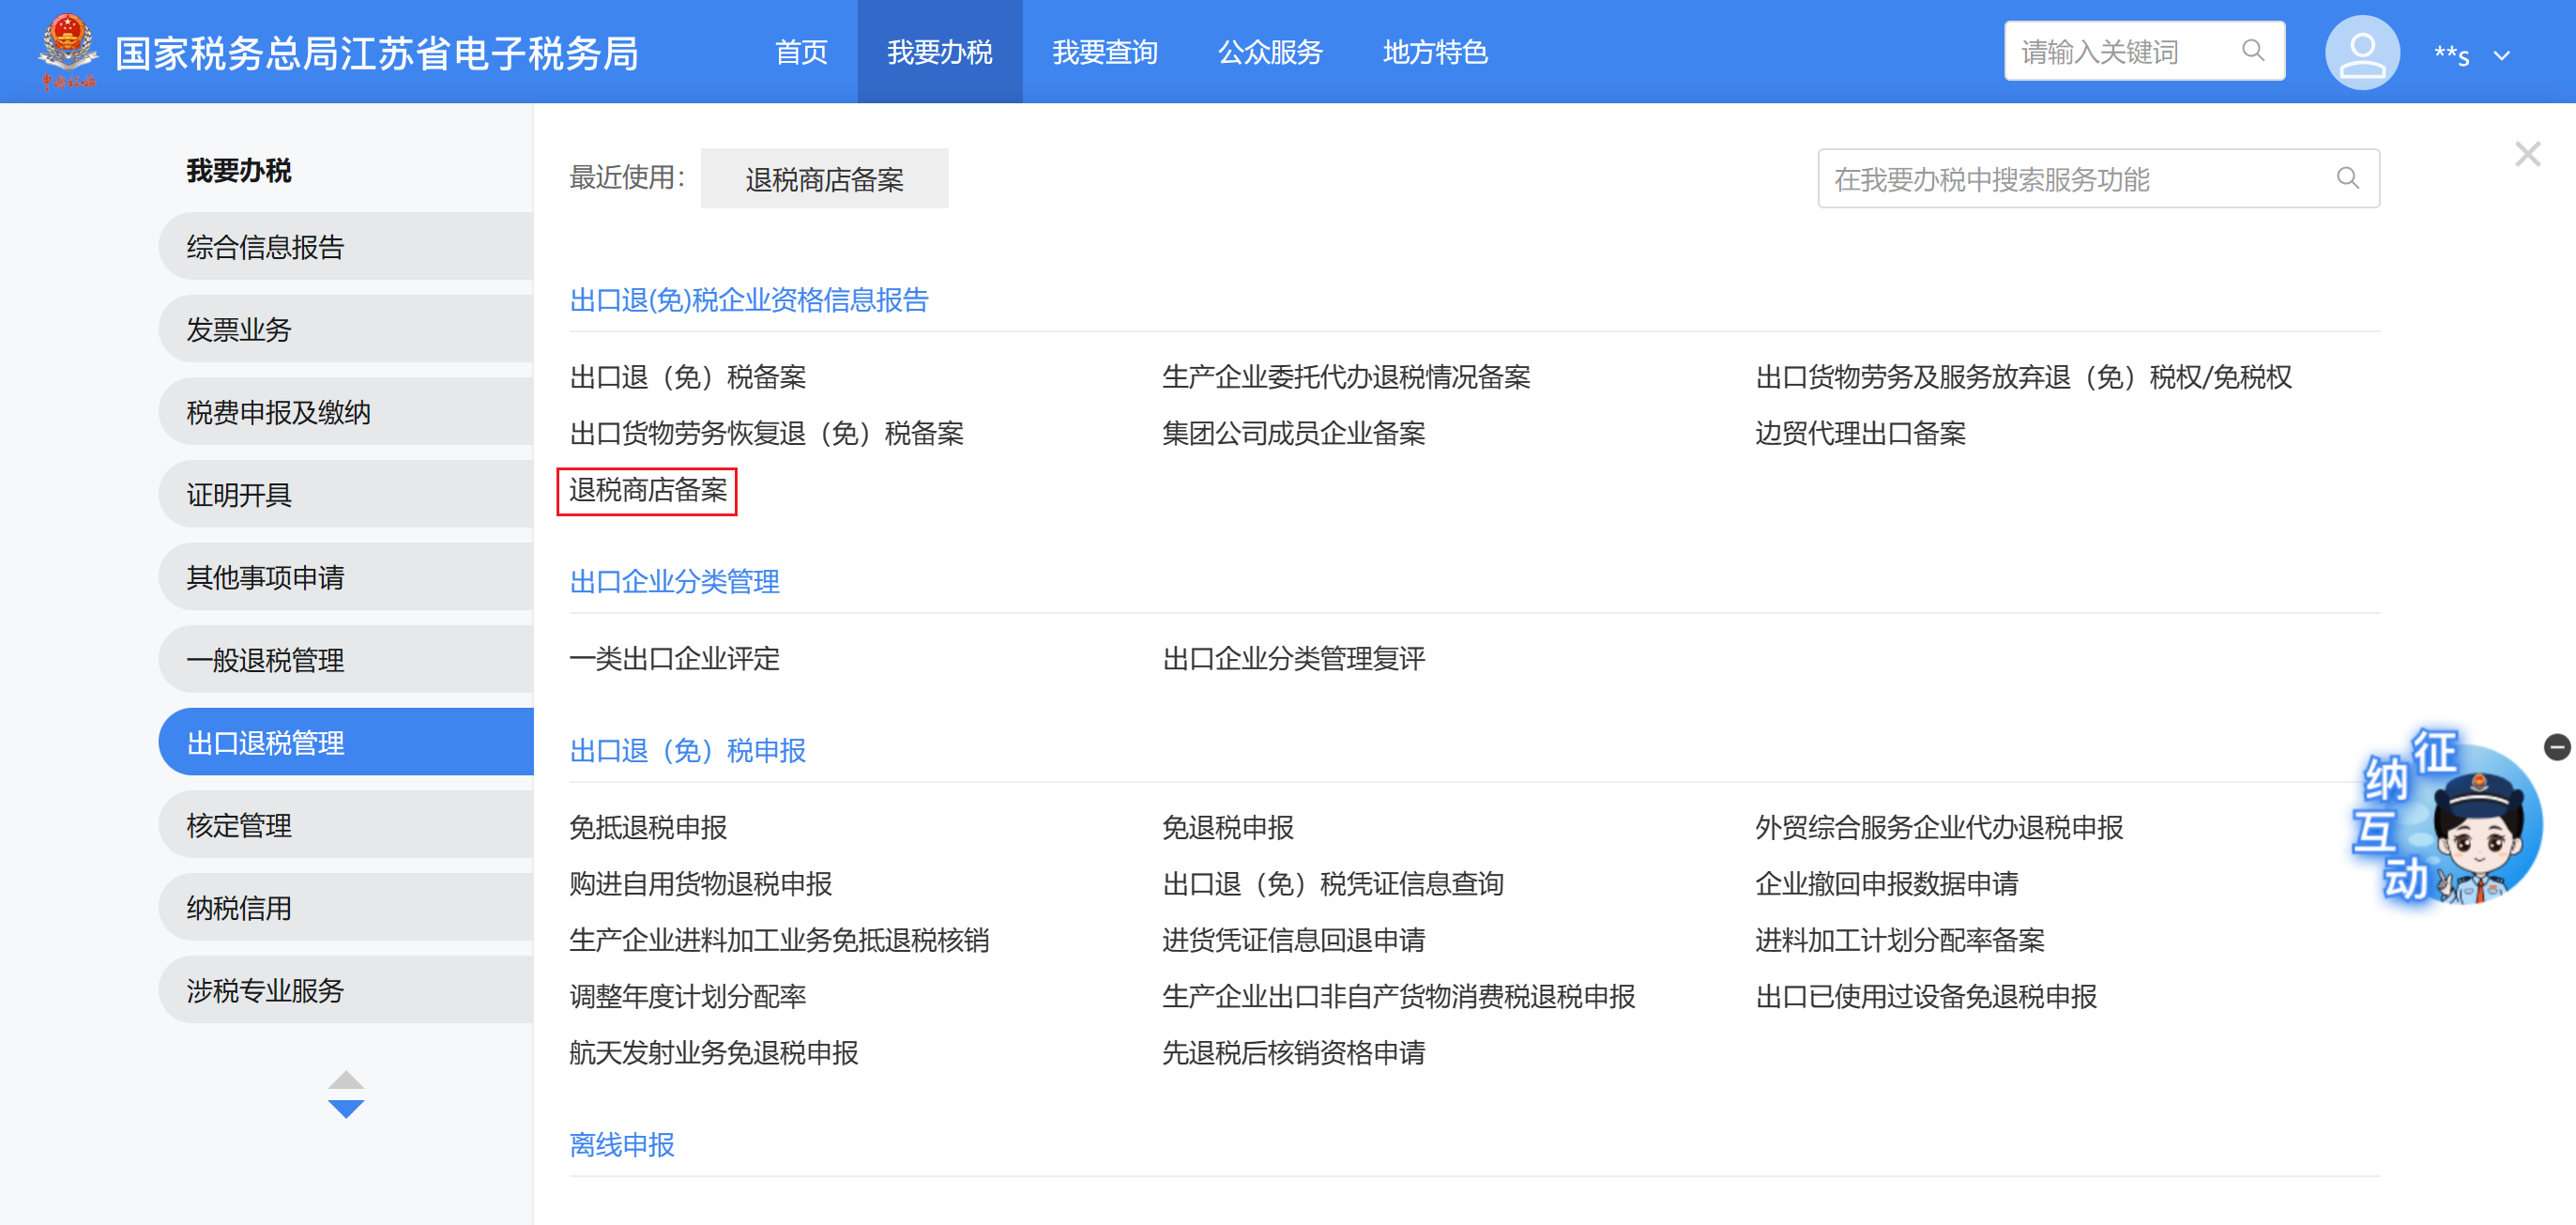Expand the user account dropdown chevron

click(x=2502, y=56)
